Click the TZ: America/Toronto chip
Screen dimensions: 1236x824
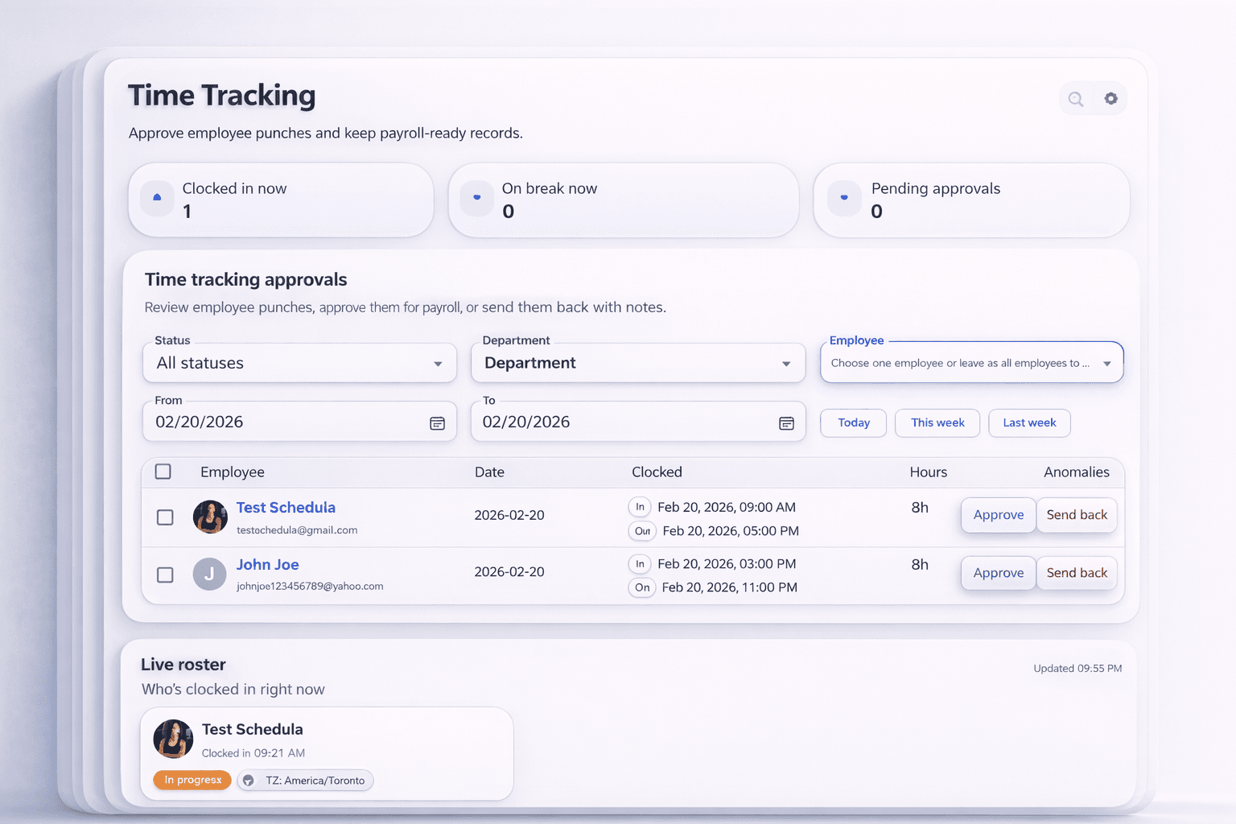(x=305, y=781)
